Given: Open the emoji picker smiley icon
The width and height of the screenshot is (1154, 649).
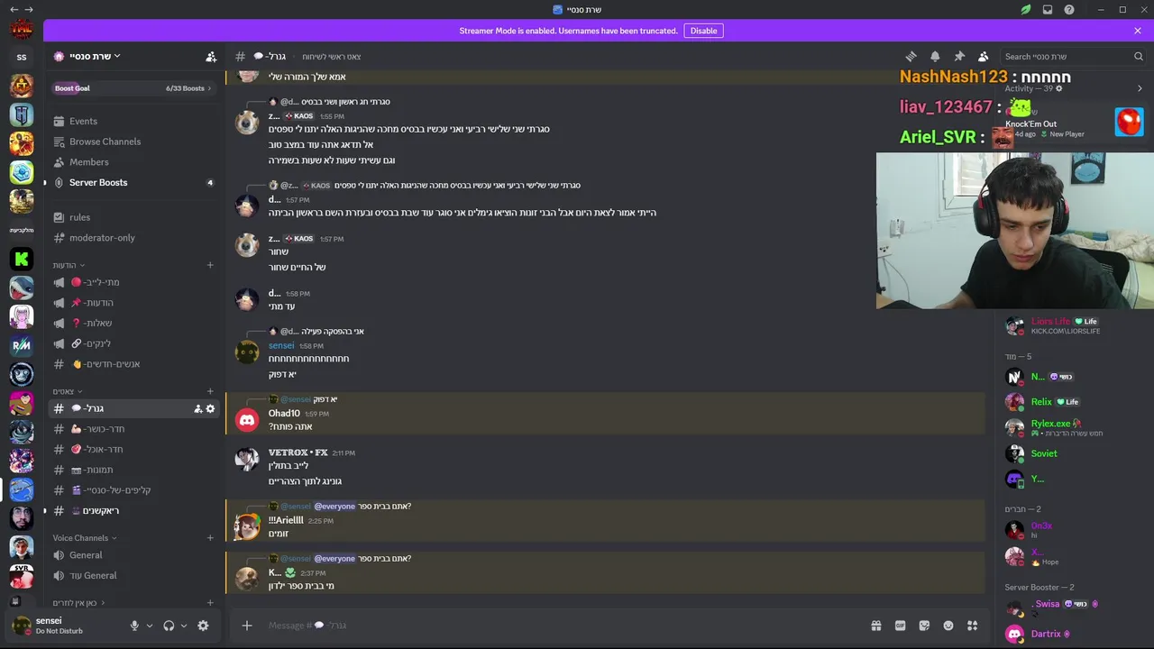Looking at the screenshot, I should (948, 626).
